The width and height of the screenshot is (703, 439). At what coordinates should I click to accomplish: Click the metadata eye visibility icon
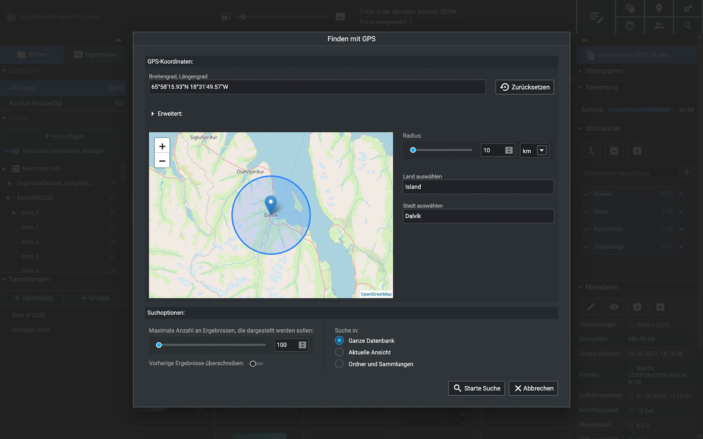pyautogui.click(x=614, y=307)
